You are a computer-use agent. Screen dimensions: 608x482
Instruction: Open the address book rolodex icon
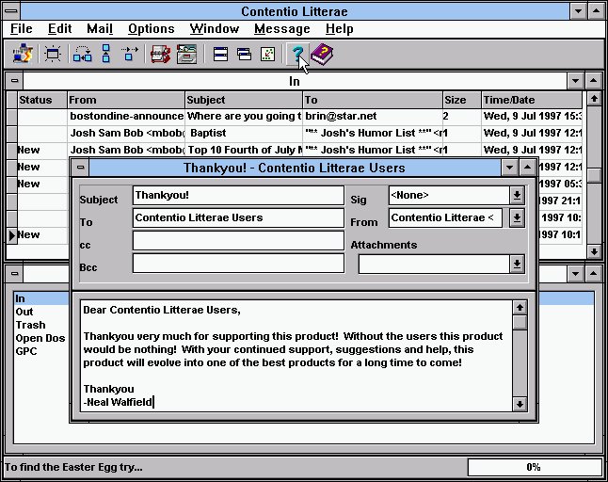pos(160,54)
